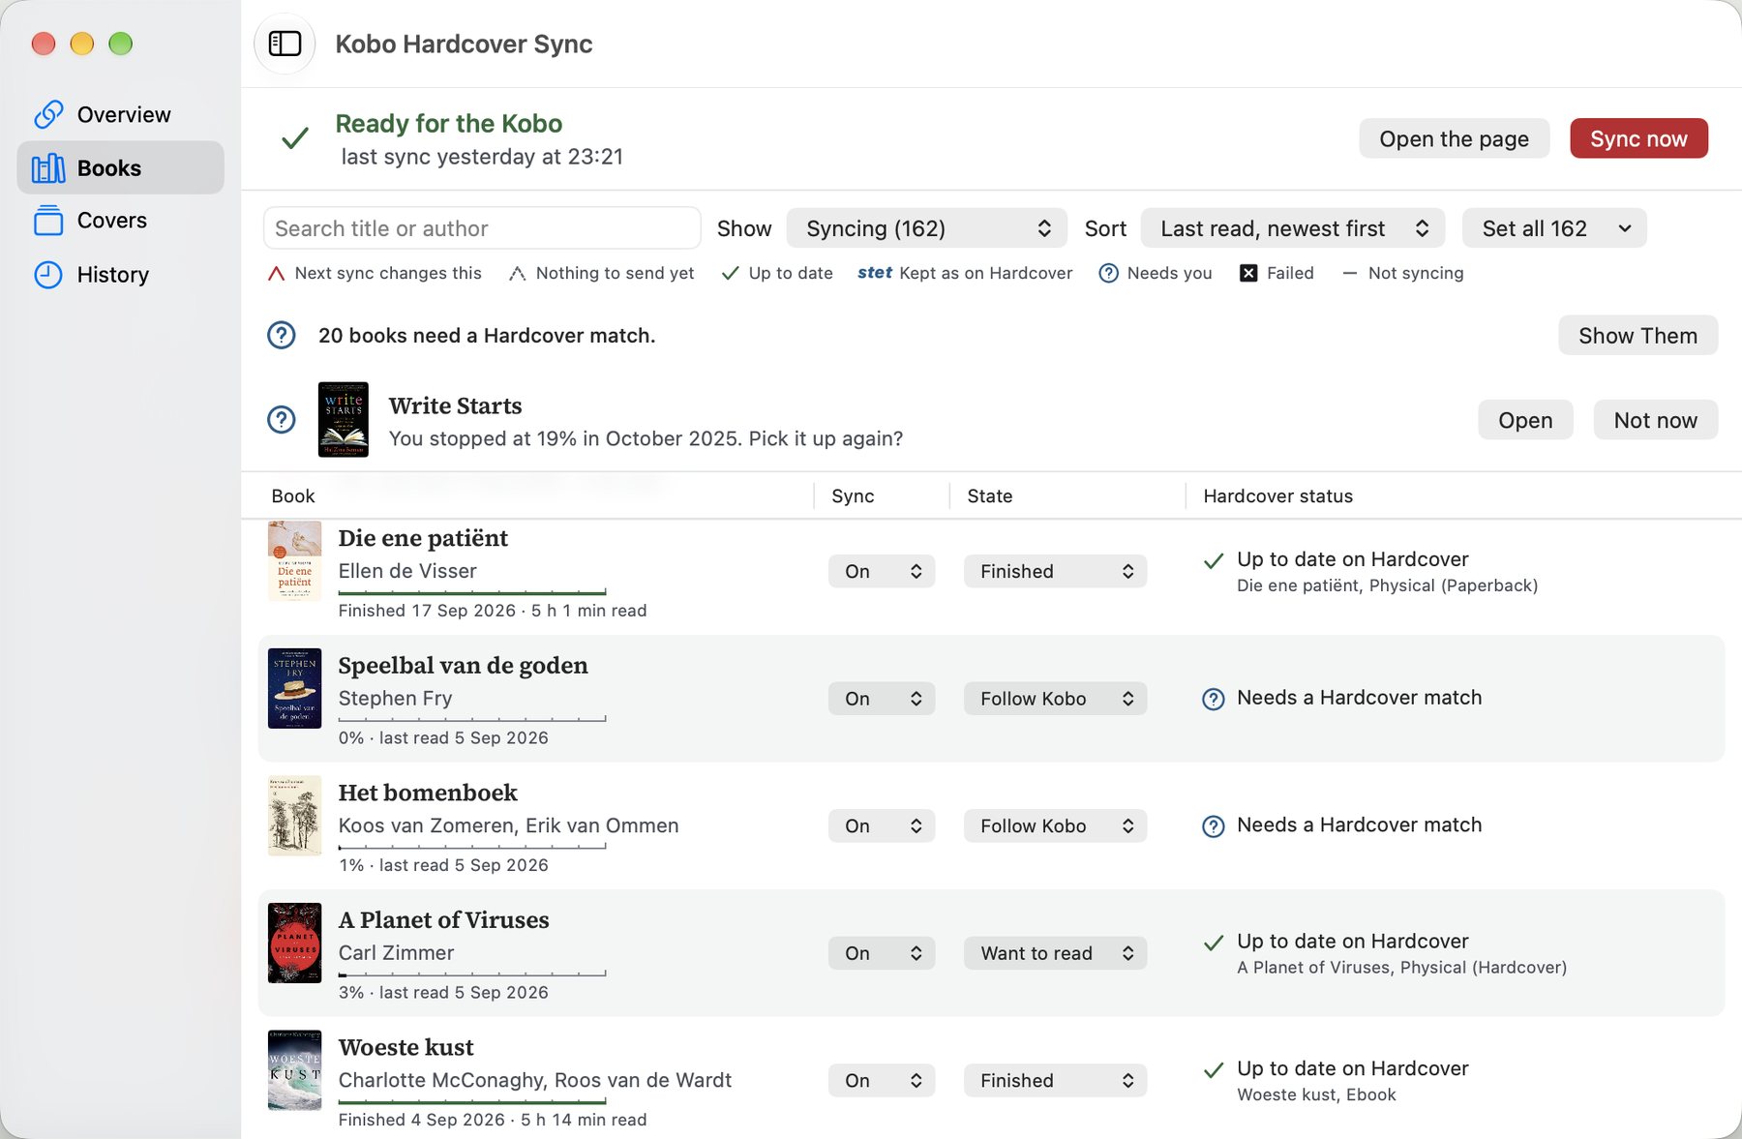Click the checkmark icon for A Planet of Viruses status

point(1213,943)
